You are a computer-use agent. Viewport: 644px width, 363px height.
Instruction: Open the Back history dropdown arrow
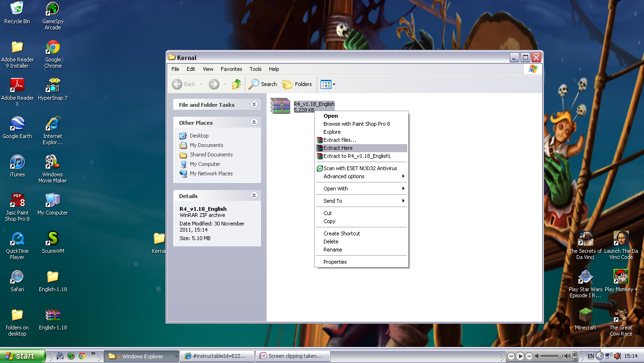tap(201, 84)
